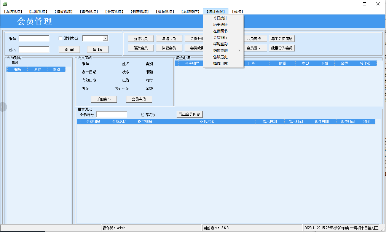Viewport: 386px width, 232px height.
Task: Click the date and time status bar text
Action: tap(341, 228)
